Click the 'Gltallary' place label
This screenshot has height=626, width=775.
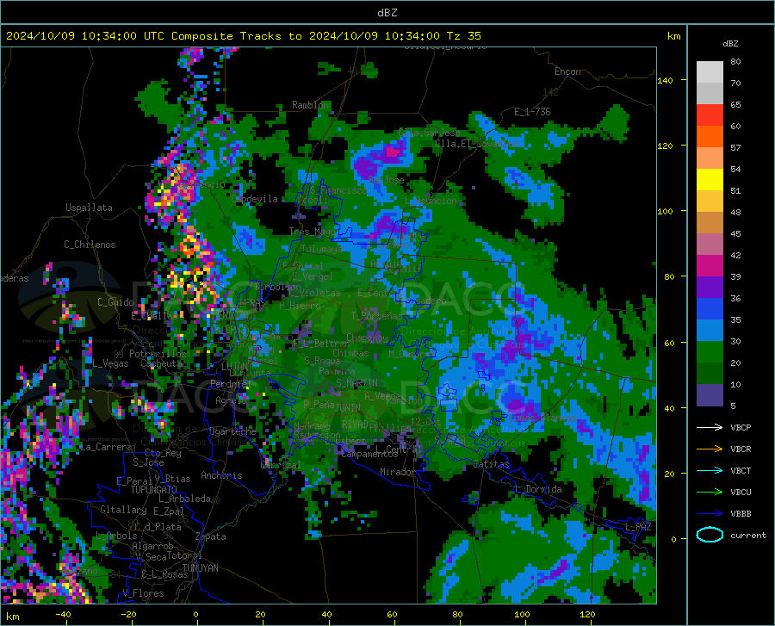(x=123, y=510)
